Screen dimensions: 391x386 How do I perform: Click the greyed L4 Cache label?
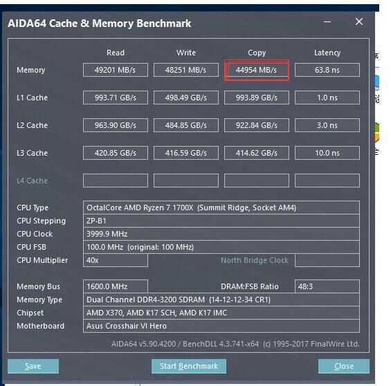[32, 181]
